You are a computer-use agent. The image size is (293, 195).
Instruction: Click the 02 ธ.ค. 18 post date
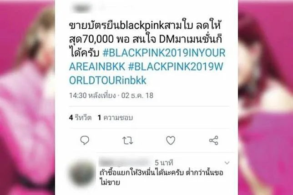pyautogui.click(x=137, y=95)
